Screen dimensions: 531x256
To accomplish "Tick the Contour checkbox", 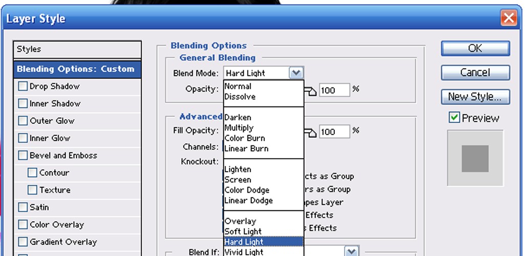I will point(32,173).
